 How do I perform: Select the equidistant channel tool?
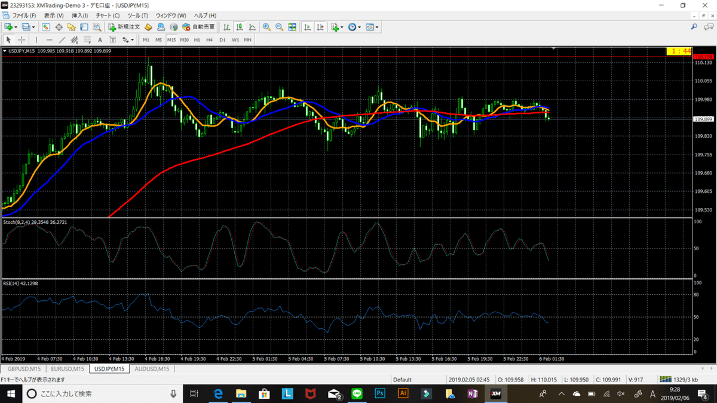[x=75, y=39]
